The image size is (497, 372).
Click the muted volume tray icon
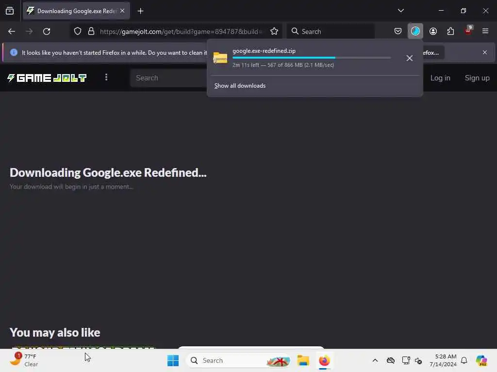coord(418,360)
